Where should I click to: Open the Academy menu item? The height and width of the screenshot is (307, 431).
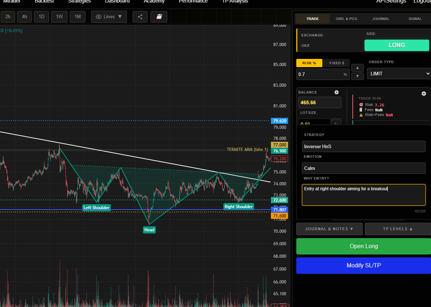154,2
